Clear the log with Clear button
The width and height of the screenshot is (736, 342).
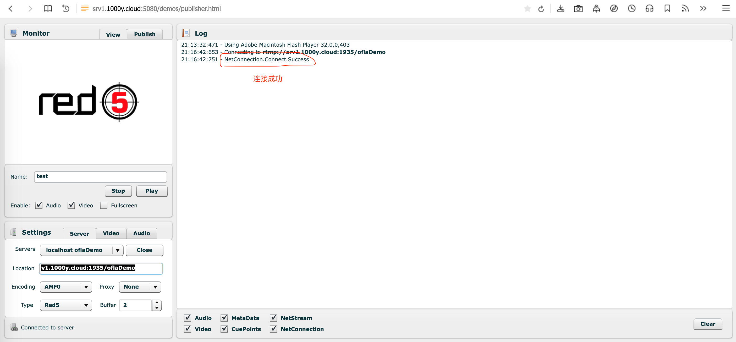click(708, 324)
